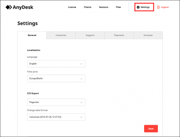Click the CSV Export section label
180x137 pixels.
[x=33, y=93]
